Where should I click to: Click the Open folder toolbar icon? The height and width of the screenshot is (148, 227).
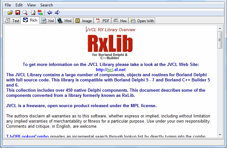tap(10, 13)
